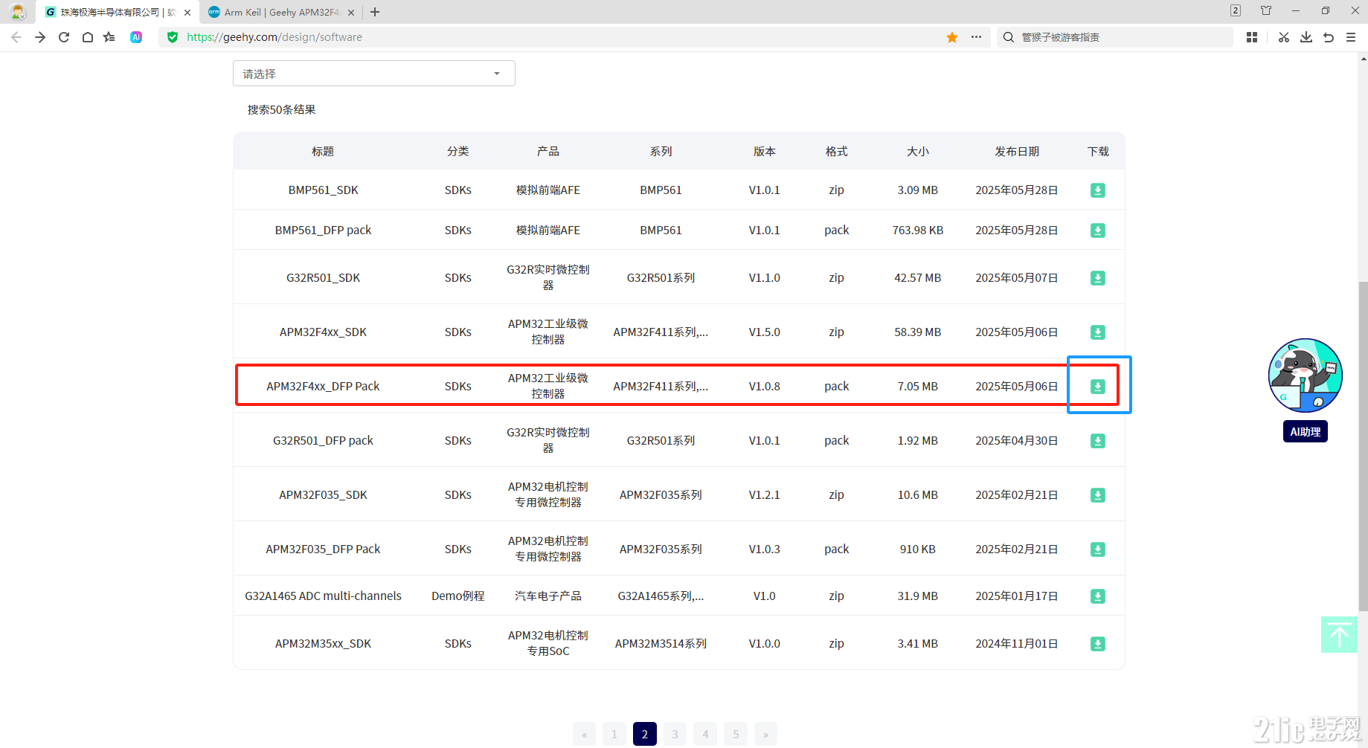Select current page 2 button
The image size is (1368, 748).
[645, 734]
